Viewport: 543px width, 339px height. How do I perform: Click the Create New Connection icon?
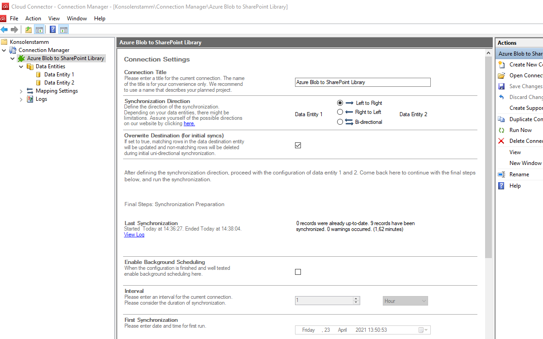pos(501,65)
